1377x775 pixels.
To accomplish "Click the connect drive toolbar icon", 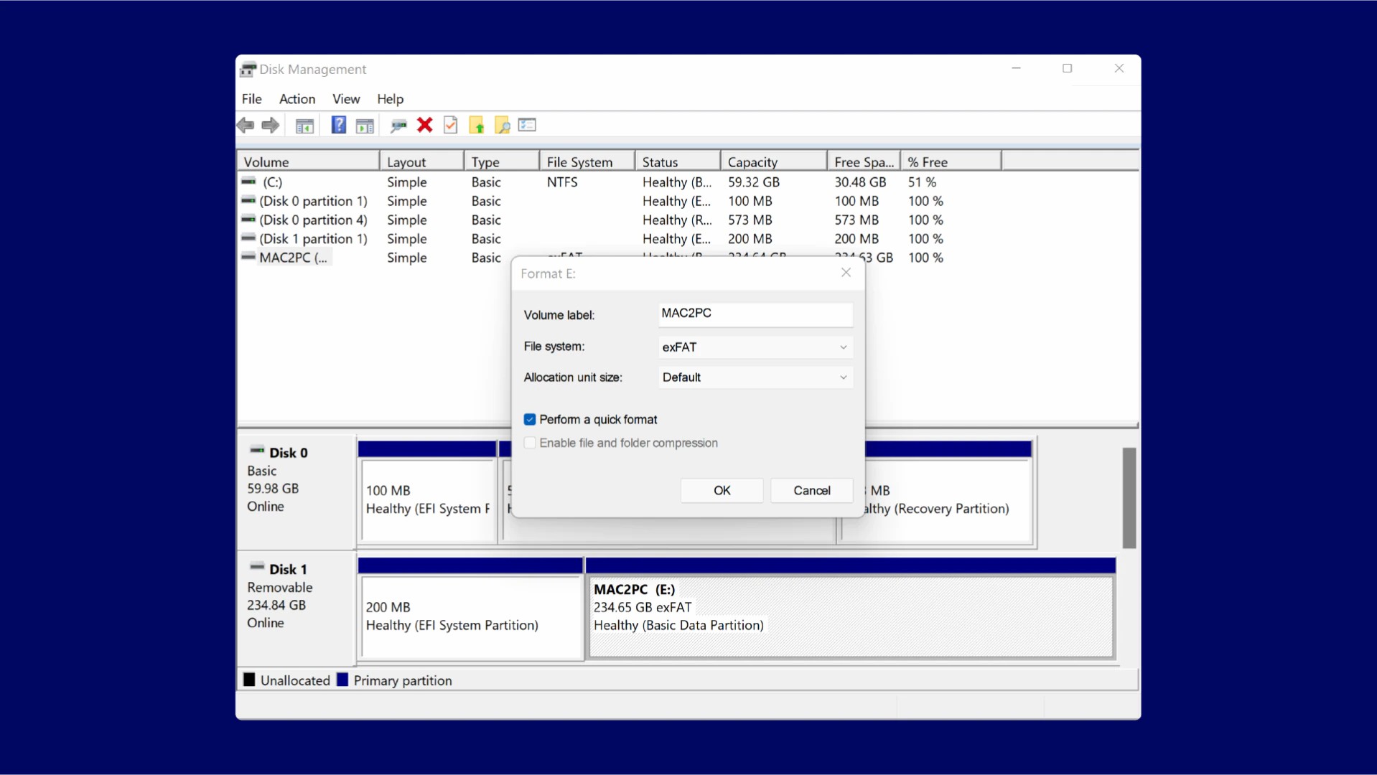I will 398,126.
